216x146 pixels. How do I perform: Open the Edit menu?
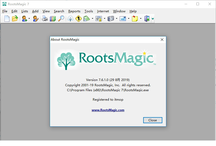coord(14,11)
